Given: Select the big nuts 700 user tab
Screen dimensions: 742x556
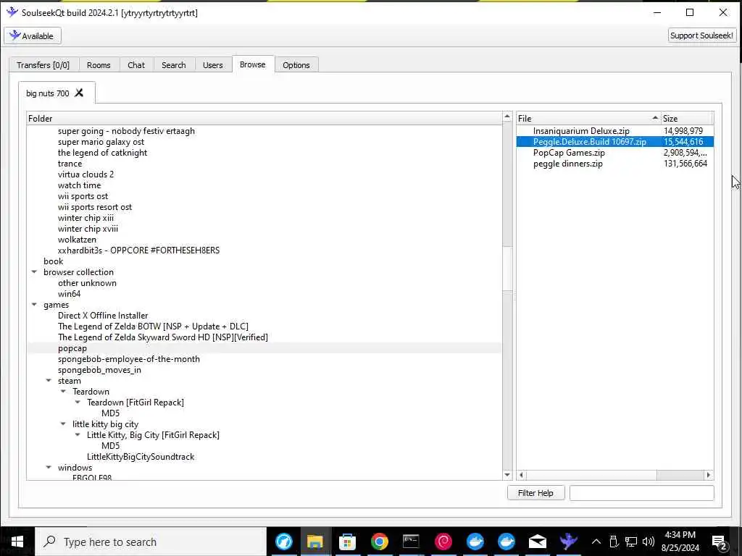Looking at the screenshot, I should tap(48, 93).
